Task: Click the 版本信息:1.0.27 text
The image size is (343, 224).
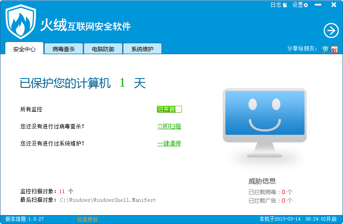Action: (24, 219)
